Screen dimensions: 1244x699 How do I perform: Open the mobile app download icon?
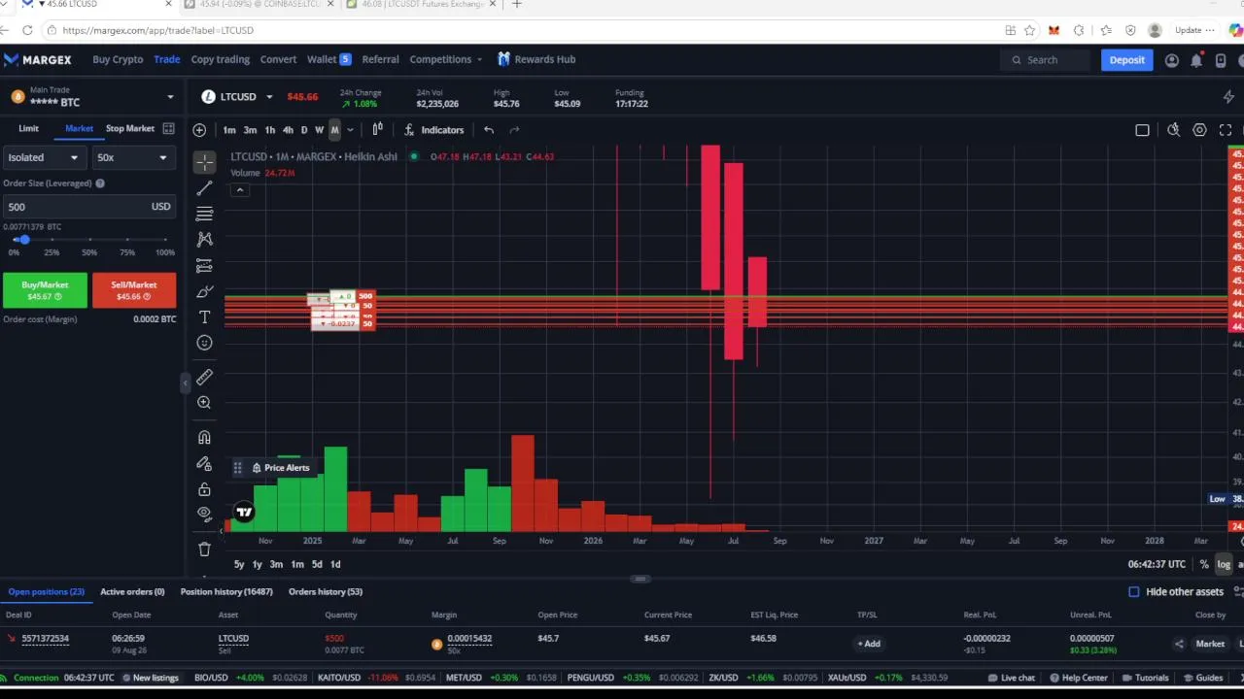(1221, 60)
